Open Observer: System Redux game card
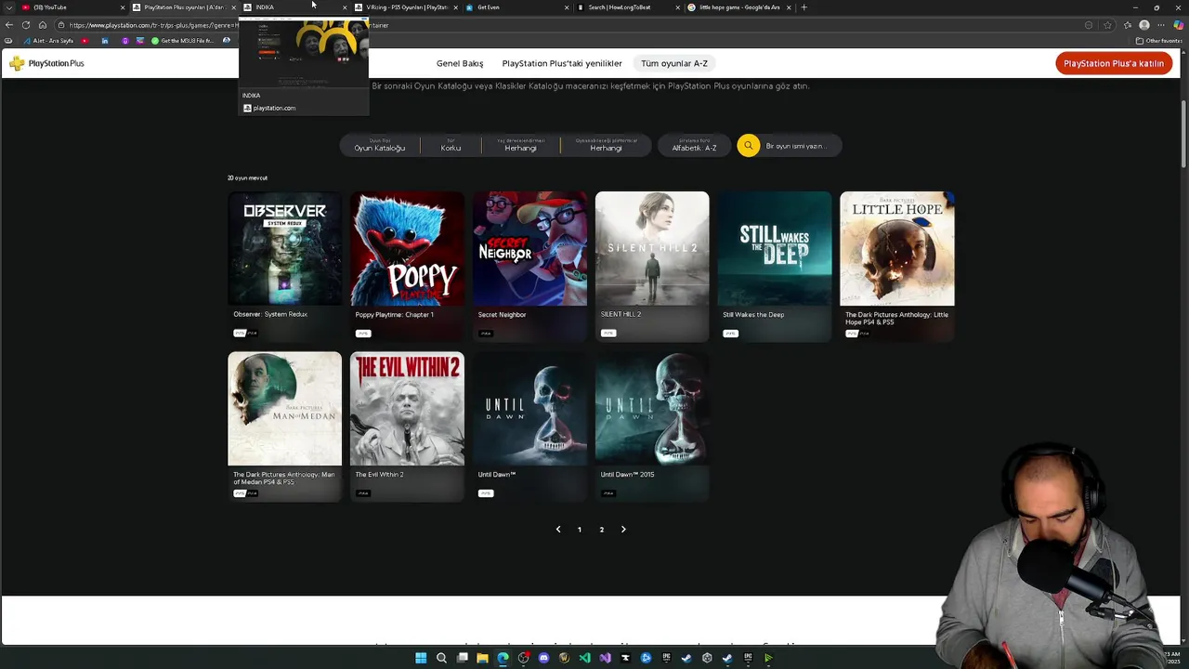Viewport: 1189px width, 669px height. click(x=284, y=267)
